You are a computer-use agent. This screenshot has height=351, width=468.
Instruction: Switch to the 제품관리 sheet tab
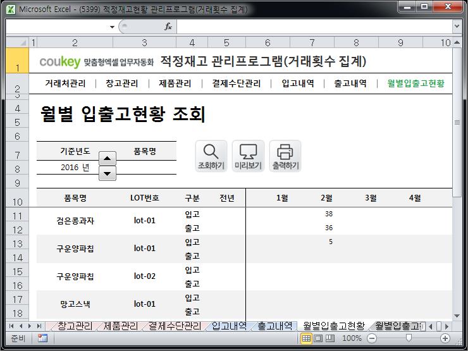121,326
